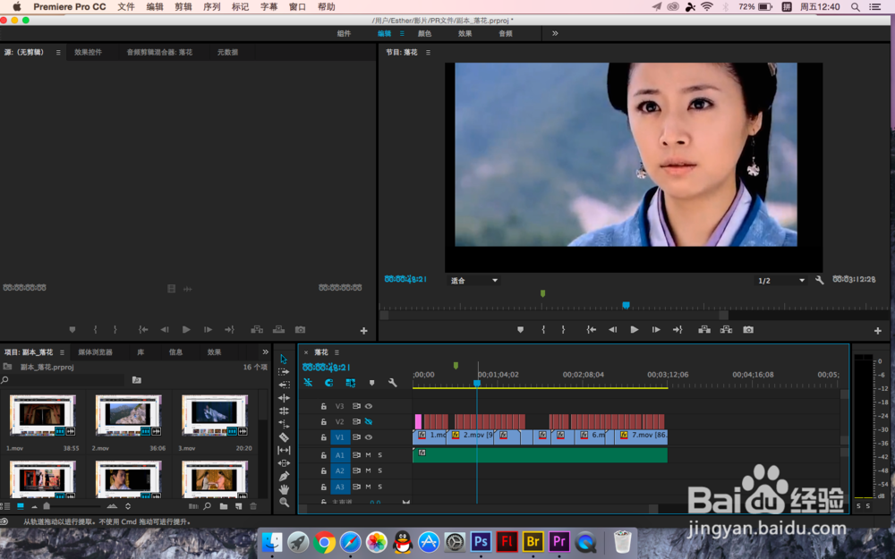Open the 文件 menu

coord(125,7)
